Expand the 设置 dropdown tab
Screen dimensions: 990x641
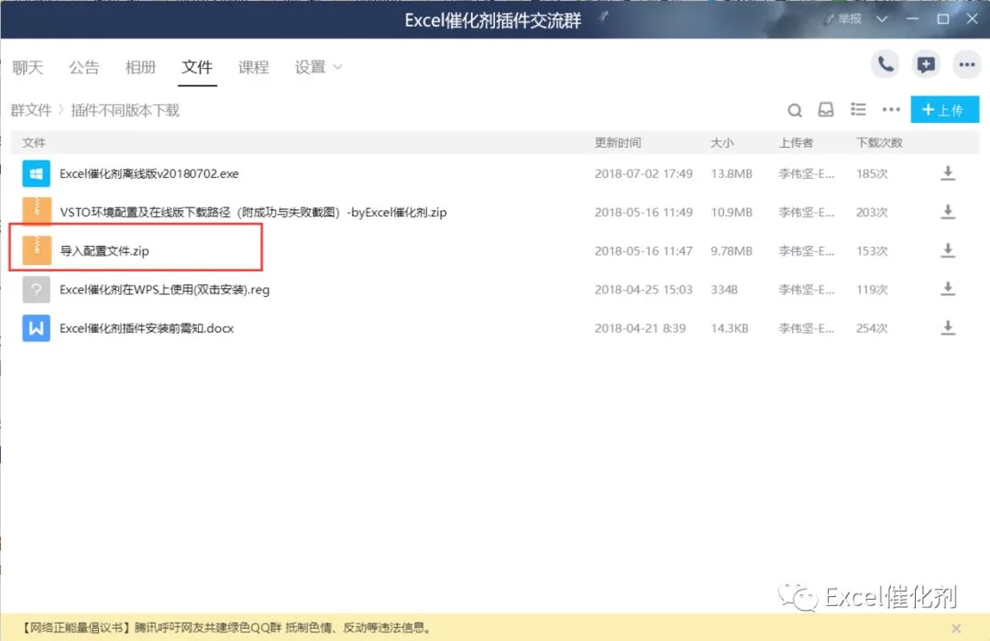318,67
